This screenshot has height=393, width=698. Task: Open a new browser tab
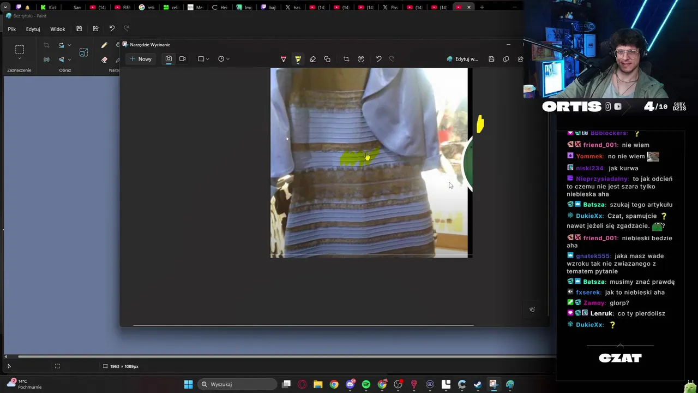pyautogui.click(x=482, y=7)
